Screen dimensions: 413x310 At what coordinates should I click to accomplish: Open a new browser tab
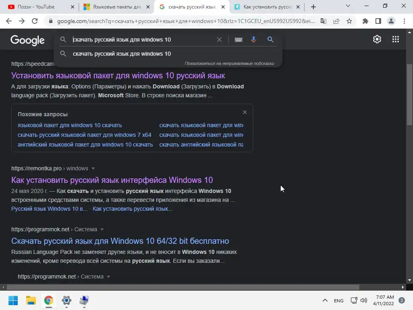tap(313, 7)
